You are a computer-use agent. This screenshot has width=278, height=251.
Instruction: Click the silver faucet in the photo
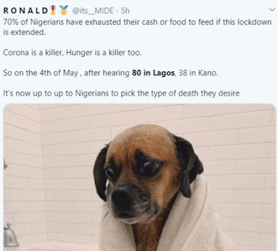pos(10,236)
